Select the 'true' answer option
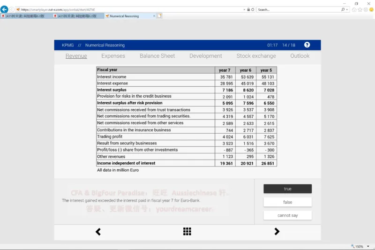Image resolution: width=375 pixels, height=250 pixels. pyautogui.click(x=287, y=189)
